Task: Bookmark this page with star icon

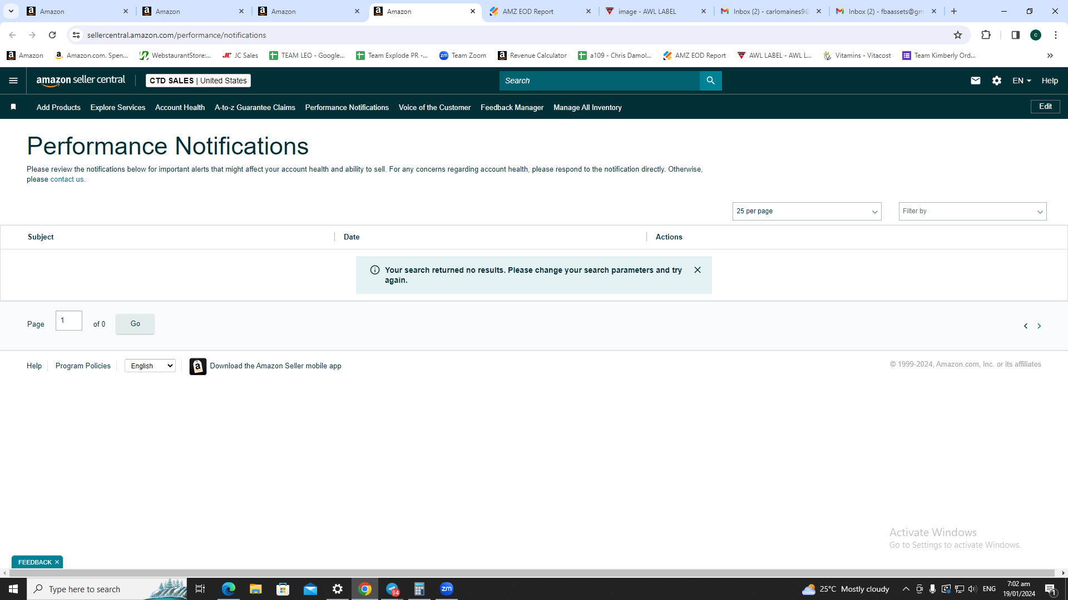Action: (957, 35)
